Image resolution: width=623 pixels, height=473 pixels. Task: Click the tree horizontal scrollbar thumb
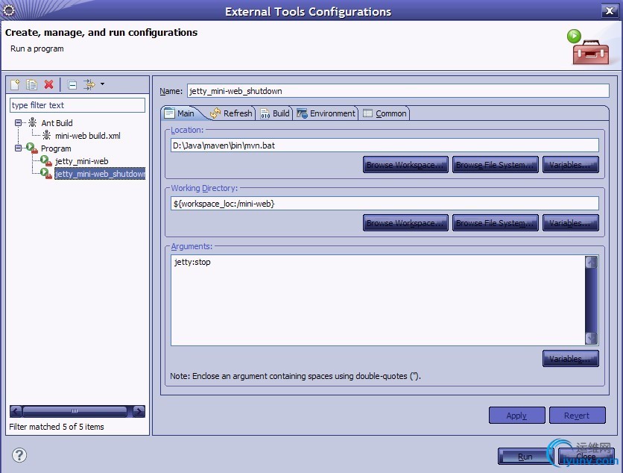coord(75,411)
